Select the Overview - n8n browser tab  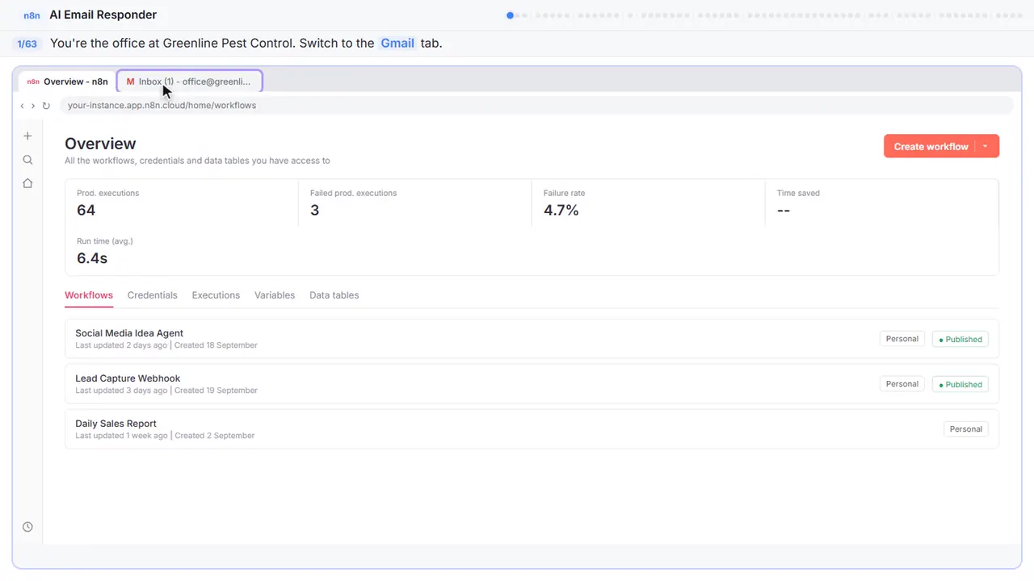pos(68,82)
